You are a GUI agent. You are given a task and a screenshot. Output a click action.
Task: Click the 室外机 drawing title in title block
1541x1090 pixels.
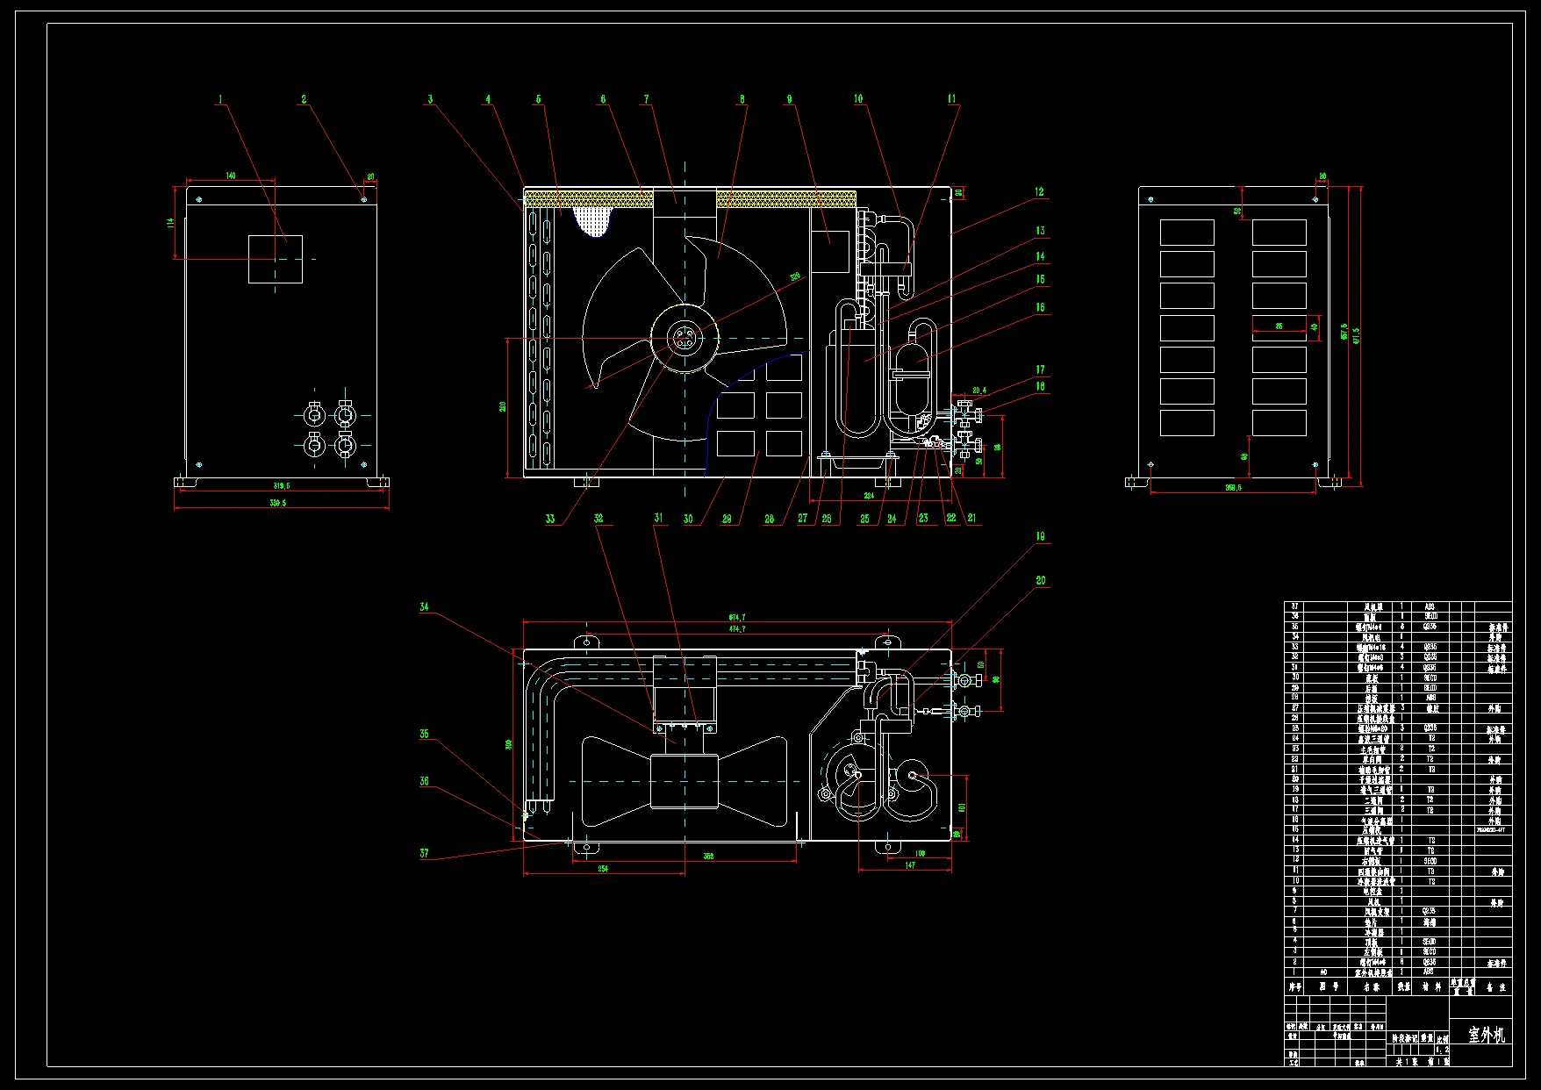click(1487, 1036)
